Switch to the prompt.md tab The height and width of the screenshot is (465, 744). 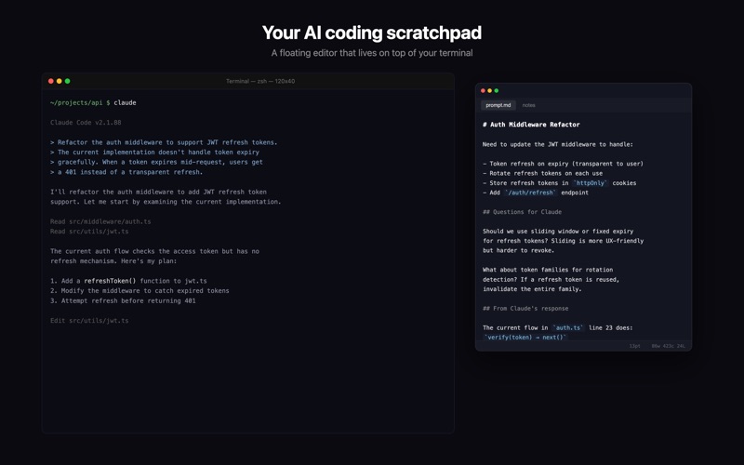click(x=498, y=105)
